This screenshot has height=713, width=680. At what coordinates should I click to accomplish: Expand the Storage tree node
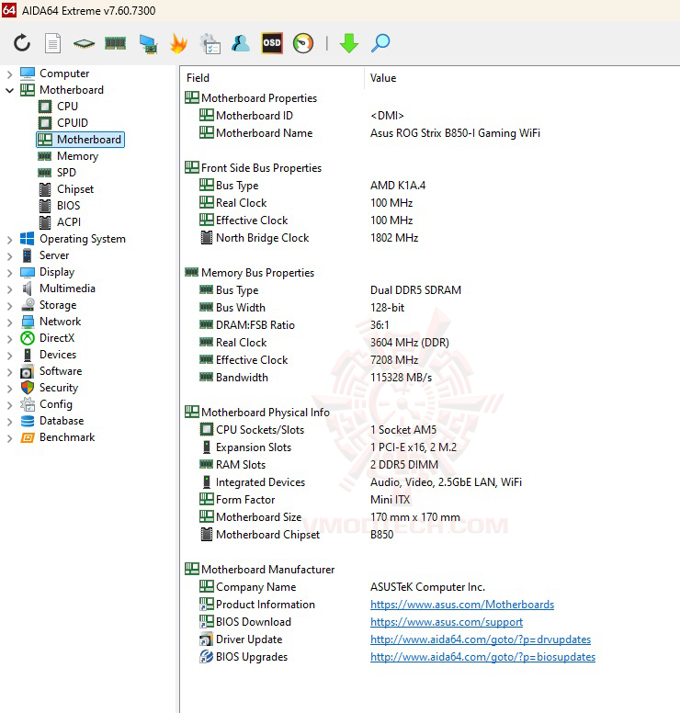click(9, 306)
